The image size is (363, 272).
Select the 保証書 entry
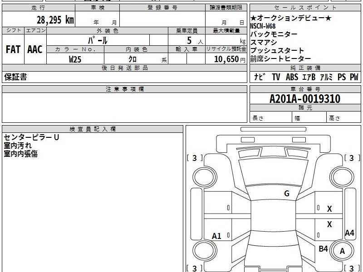click(x=15, y=77)
